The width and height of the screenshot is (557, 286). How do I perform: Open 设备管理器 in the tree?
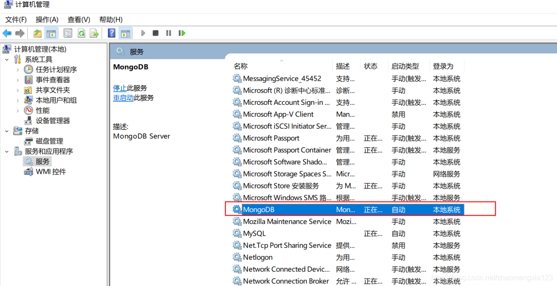[53, 121]
